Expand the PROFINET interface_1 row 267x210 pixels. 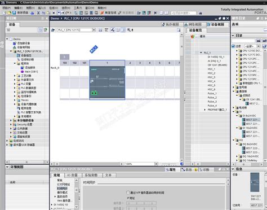coord(205,110)
